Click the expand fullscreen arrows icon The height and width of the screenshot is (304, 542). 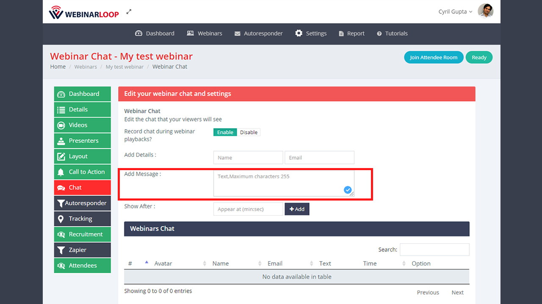point(129,12)
